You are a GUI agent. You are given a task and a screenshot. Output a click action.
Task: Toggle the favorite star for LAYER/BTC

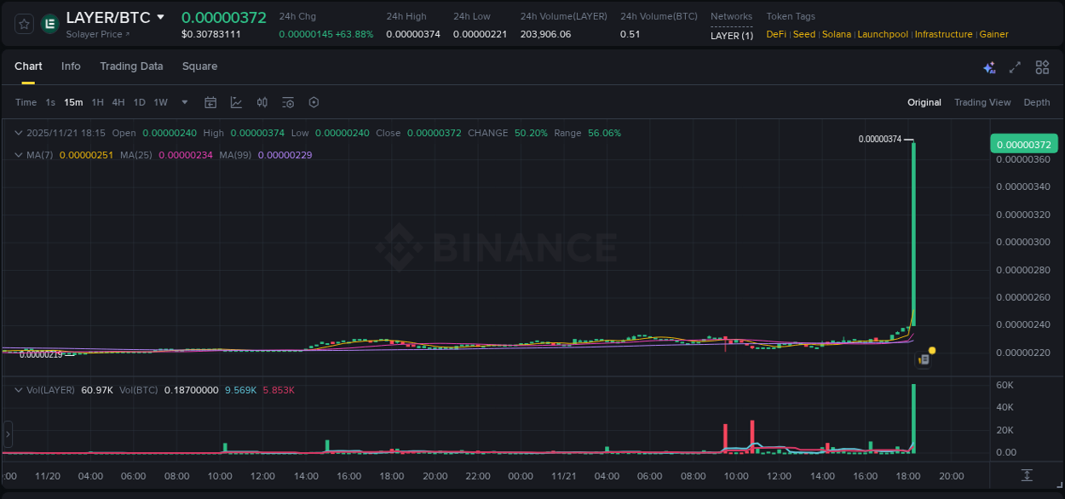(x=23, y=23)
